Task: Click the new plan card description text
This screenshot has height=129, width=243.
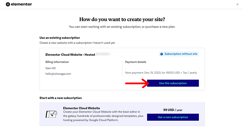Action: [103, 116]
